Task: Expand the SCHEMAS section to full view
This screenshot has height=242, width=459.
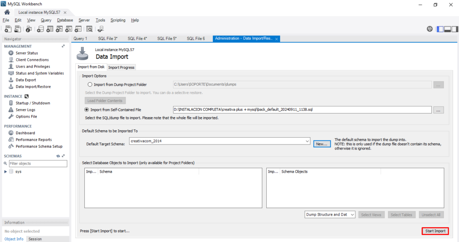Action: [x=63, y=156]
